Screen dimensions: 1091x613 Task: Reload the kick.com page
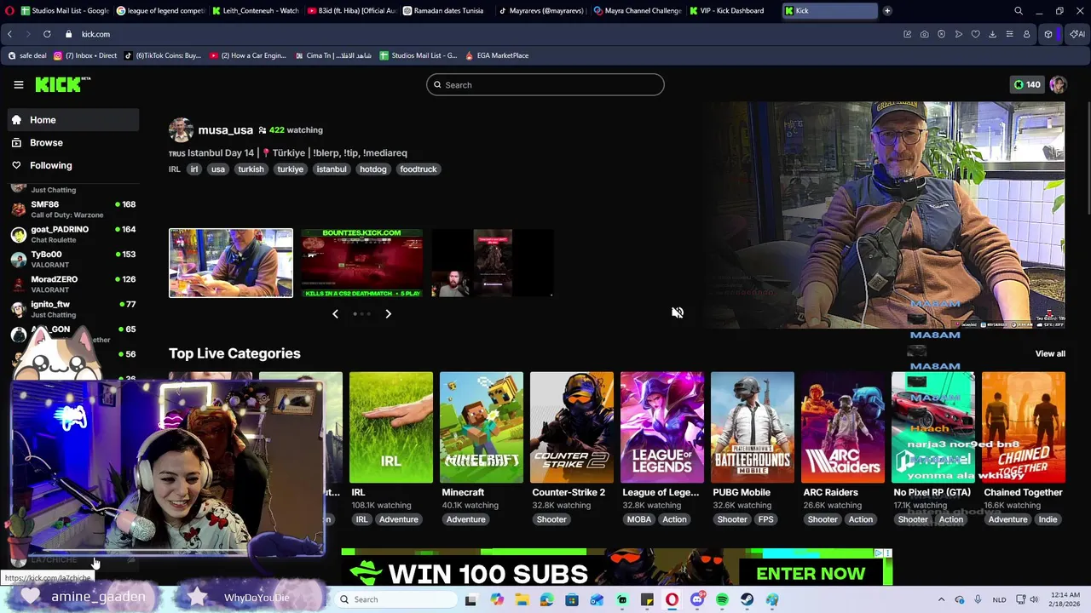[x=47, y=34]
